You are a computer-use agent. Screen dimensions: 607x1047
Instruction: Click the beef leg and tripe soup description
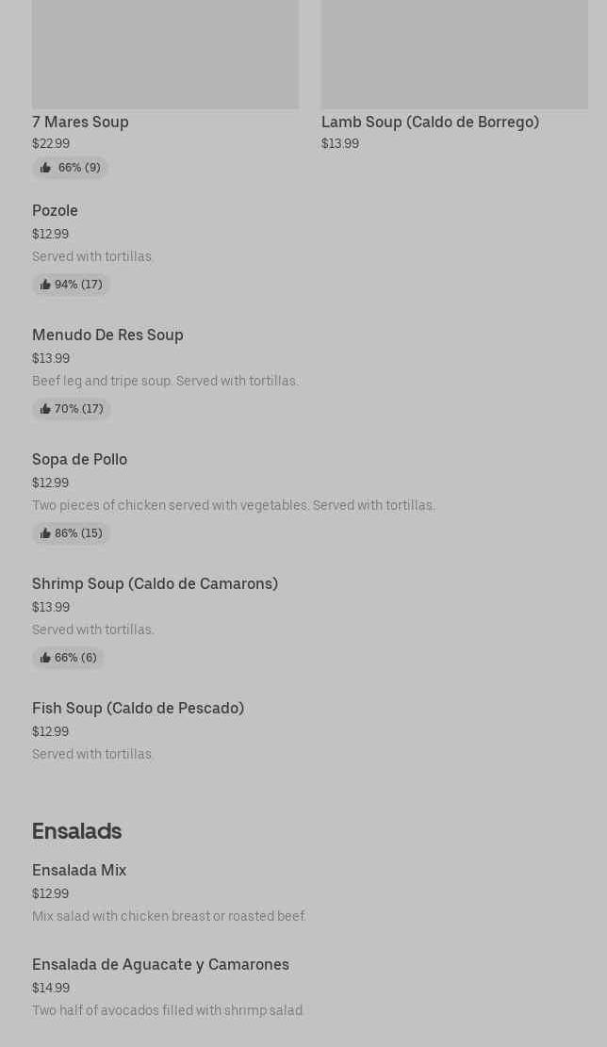coord(165,381)
